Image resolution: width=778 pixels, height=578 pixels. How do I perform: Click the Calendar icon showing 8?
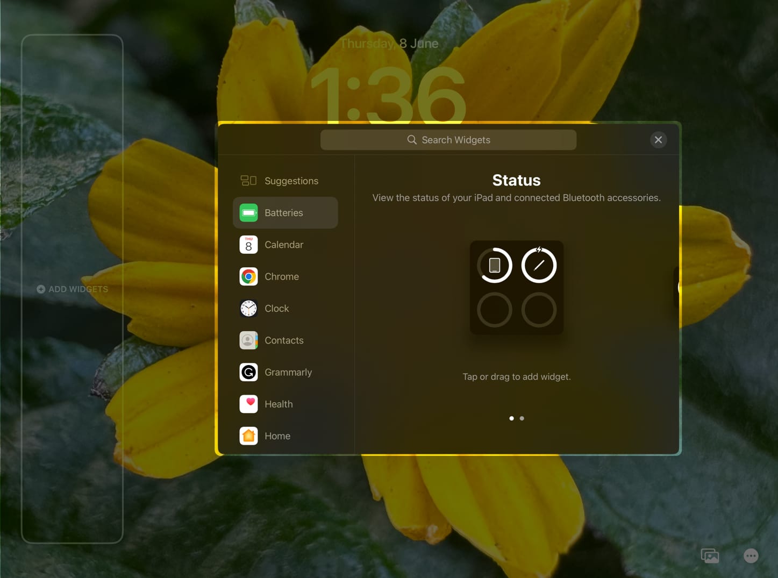click(x=248, y=245)
